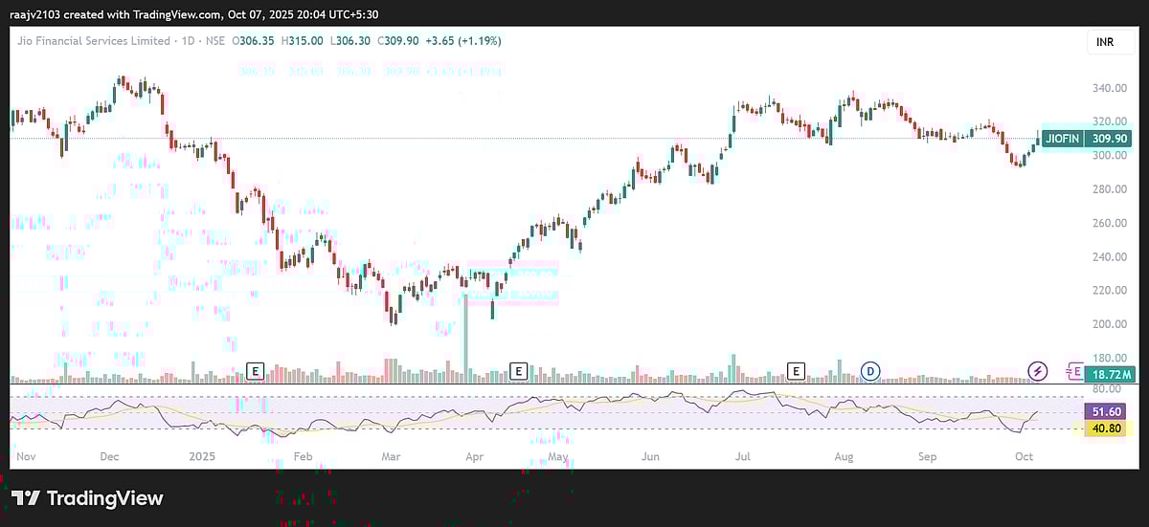The image size is (1149, 527).
Task: Click the upcoming earnings 'E' icon beside volume label
Action: [1075, 371]
